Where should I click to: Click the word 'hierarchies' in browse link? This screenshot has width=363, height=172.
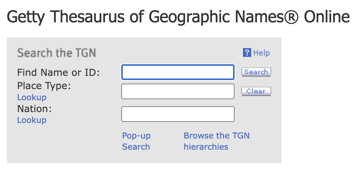coord(206,147)
